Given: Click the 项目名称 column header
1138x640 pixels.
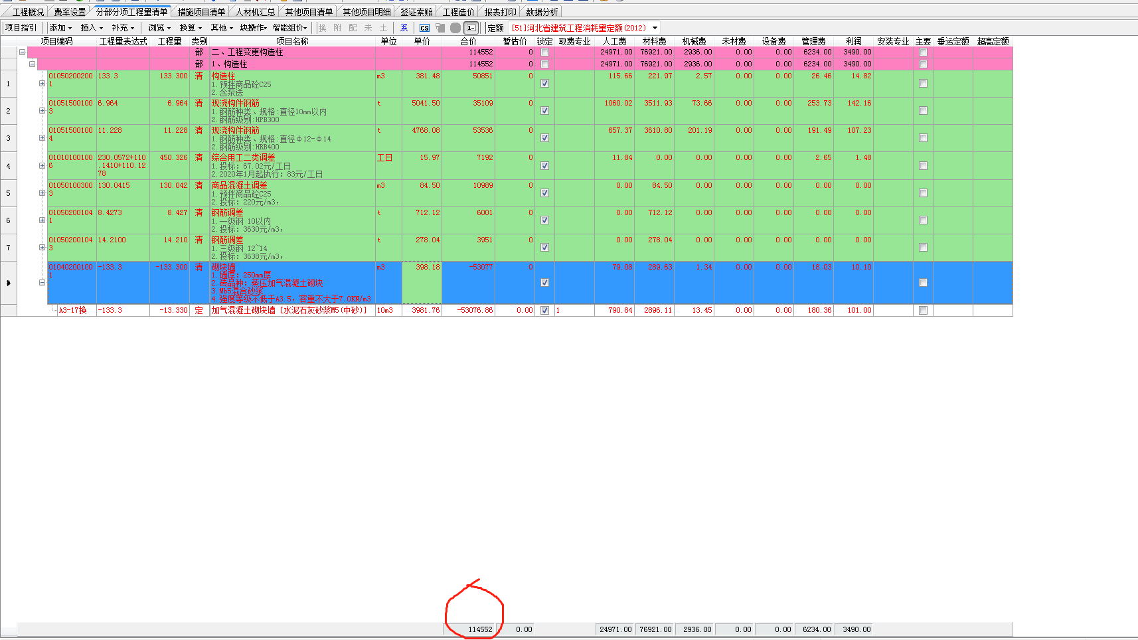Looking at the screenshot, I should pyautogui.click(x=292, y=41).
